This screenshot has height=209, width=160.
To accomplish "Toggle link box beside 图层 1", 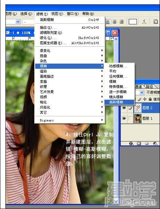I will pos(130,119).
